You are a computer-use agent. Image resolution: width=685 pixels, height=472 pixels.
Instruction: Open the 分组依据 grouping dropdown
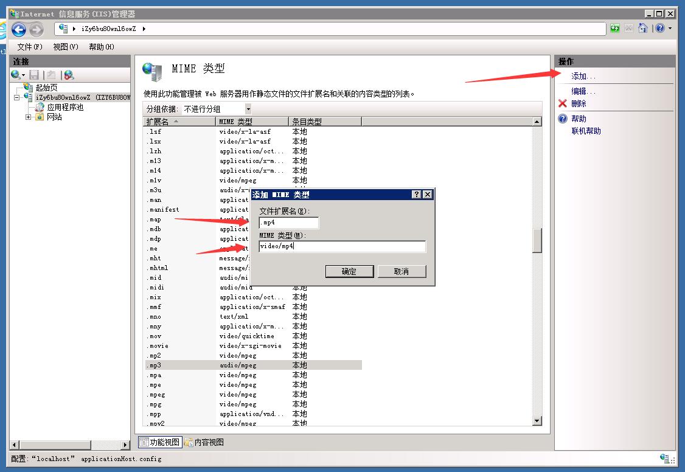point(248,109)
